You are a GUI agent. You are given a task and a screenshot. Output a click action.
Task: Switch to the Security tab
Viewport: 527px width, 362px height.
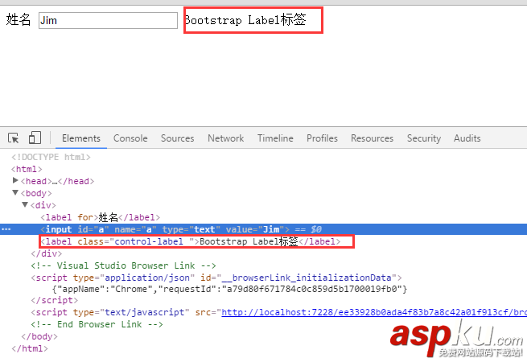pyautogui.click(x=424, y=138)
